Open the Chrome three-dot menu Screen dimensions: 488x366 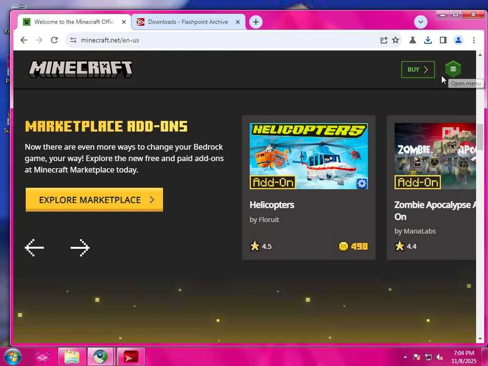tap(474, 40)
